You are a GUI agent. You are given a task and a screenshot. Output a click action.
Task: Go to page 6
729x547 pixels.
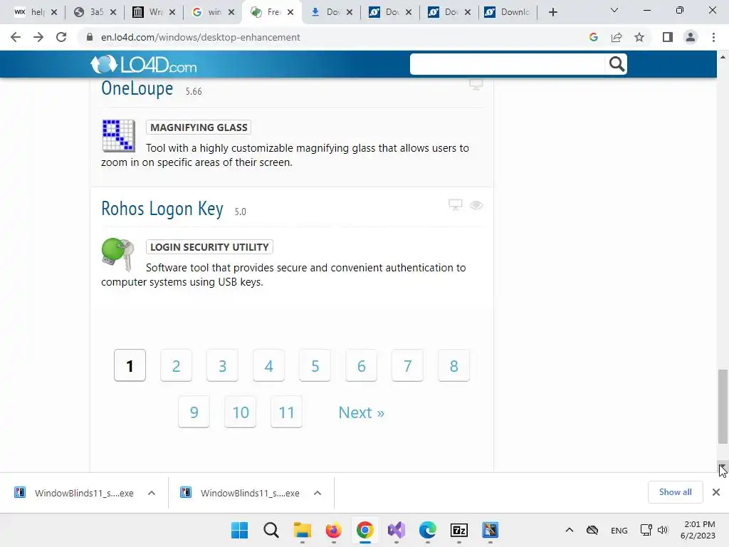361,365
